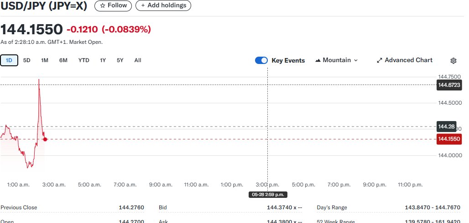This screenshot has height=223, width=469.
Task: Click the Key Events label
Action: pyautogui.click(x=288, y=60)
